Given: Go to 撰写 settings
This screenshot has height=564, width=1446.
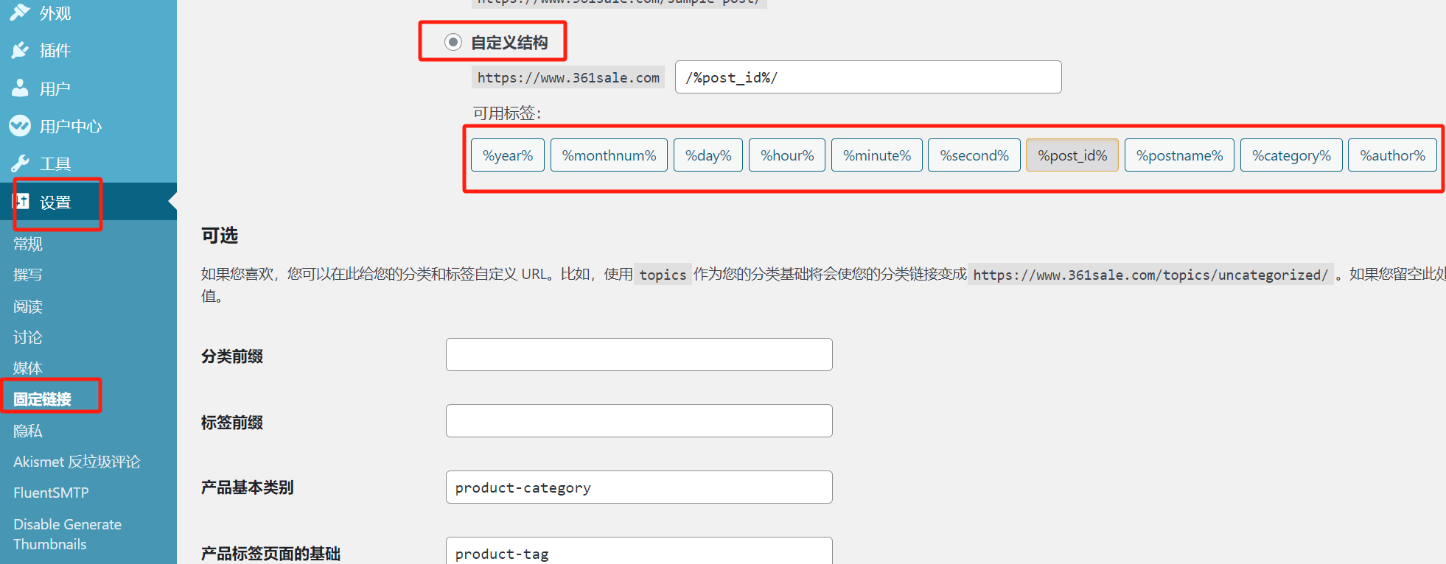Looking at the screenshot, I should pyautogui.click(x=28, y=275).
